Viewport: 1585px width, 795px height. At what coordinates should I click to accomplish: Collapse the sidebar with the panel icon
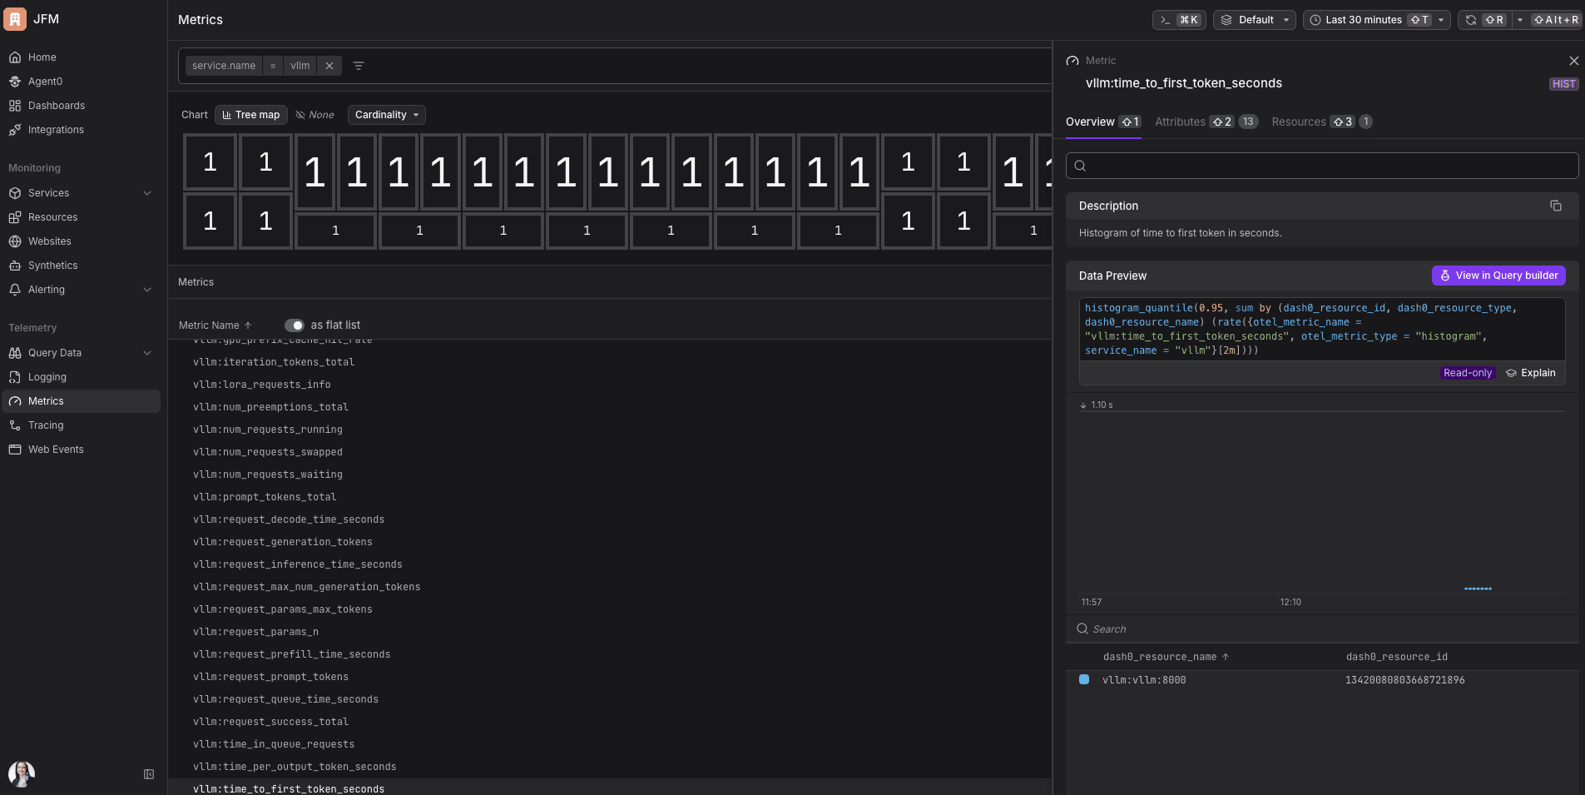[149, 774]
